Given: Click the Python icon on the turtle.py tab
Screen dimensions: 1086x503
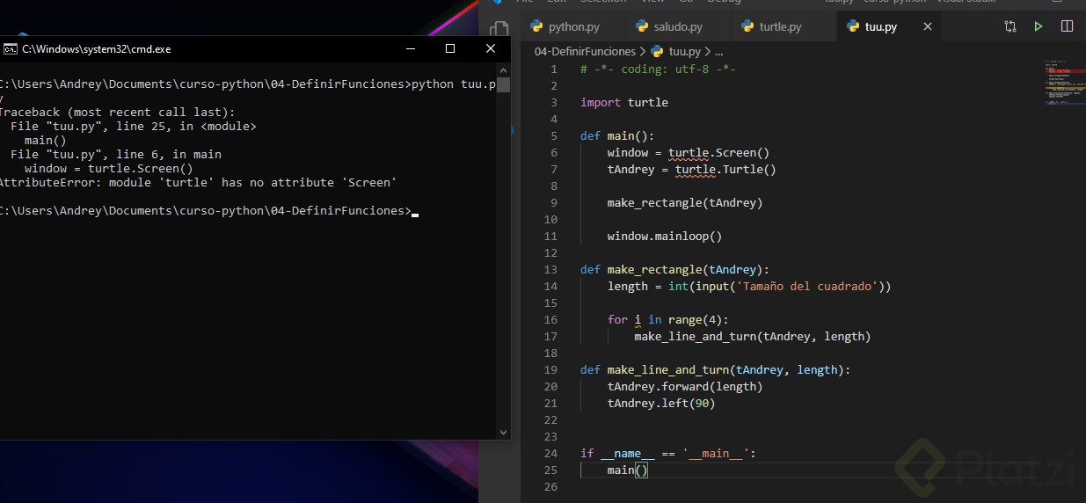Looking at the screenshot, I should tap(747, 26).
